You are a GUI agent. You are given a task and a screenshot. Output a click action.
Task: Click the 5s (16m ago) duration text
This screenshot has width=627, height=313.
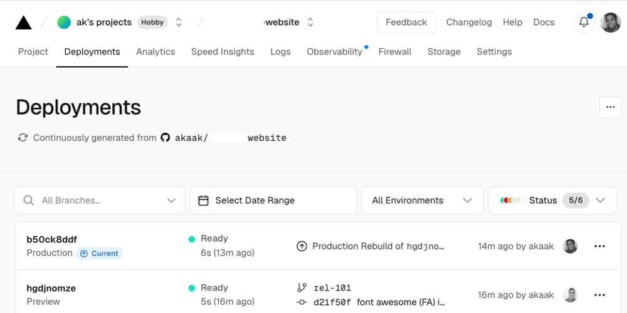[228, 302]
